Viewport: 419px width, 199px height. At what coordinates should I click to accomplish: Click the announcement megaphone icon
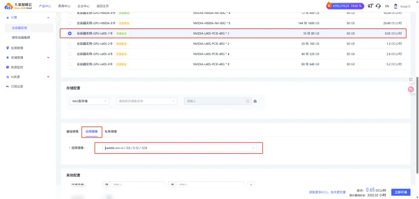pyautogui.click(x=370, y=6)
